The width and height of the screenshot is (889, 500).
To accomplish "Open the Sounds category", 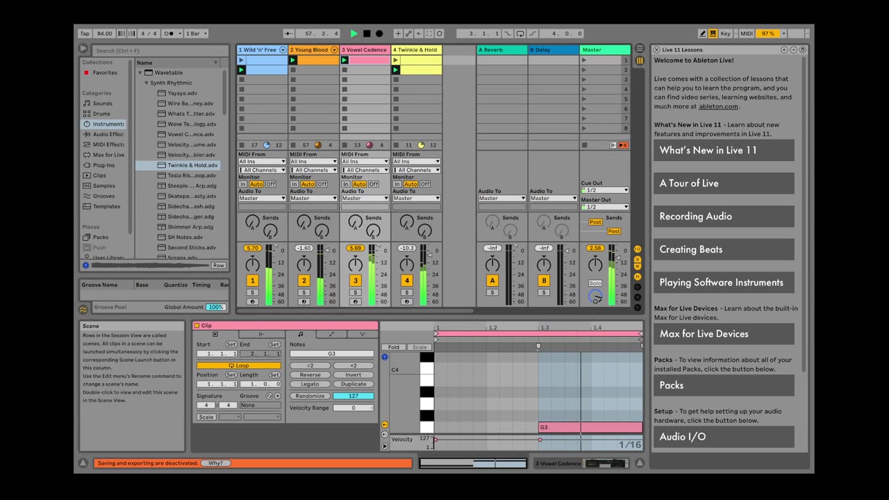I will 102,103.
